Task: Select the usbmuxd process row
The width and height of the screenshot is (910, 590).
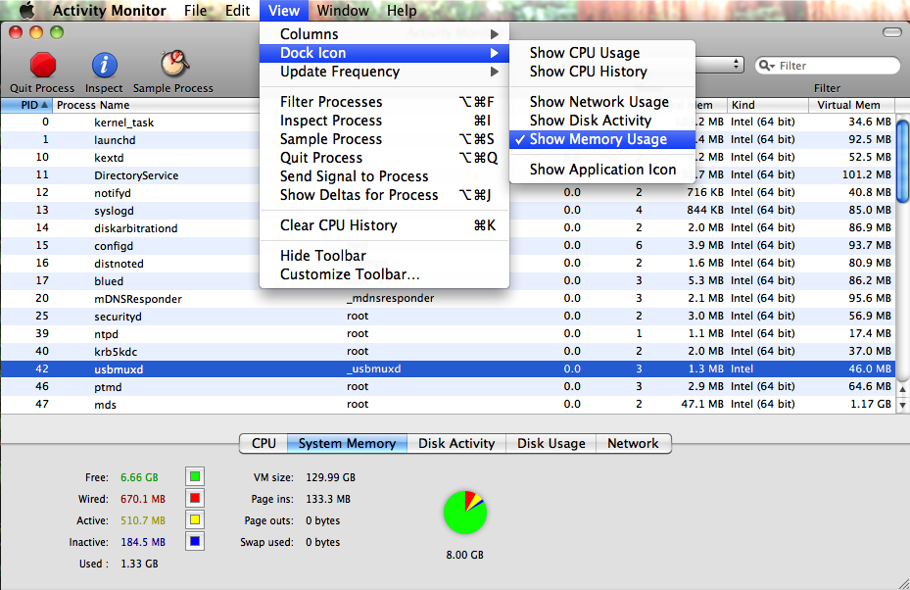Action: pos(448,369)
